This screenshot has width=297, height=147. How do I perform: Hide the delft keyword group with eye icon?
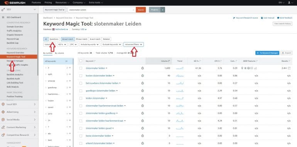(x=70, y=74)
